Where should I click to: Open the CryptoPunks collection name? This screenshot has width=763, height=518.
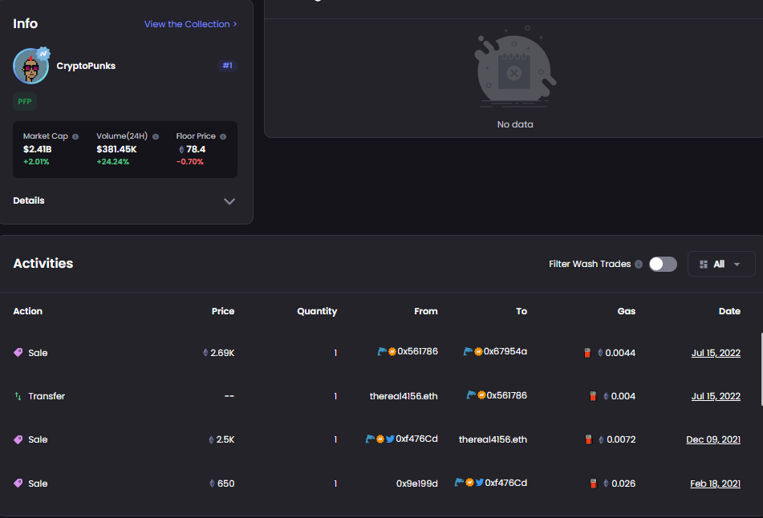pos(86,66)
